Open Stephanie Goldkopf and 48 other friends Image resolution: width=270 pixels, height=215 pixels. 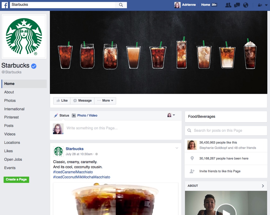point(228,148)
